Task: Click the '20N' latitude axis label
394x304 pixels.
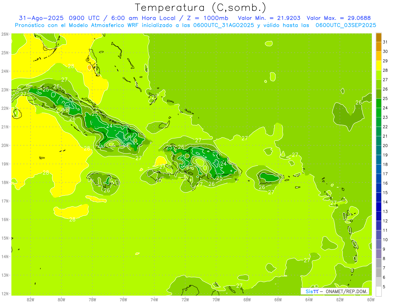Action: pyautogui.click(x=5, y=145)
